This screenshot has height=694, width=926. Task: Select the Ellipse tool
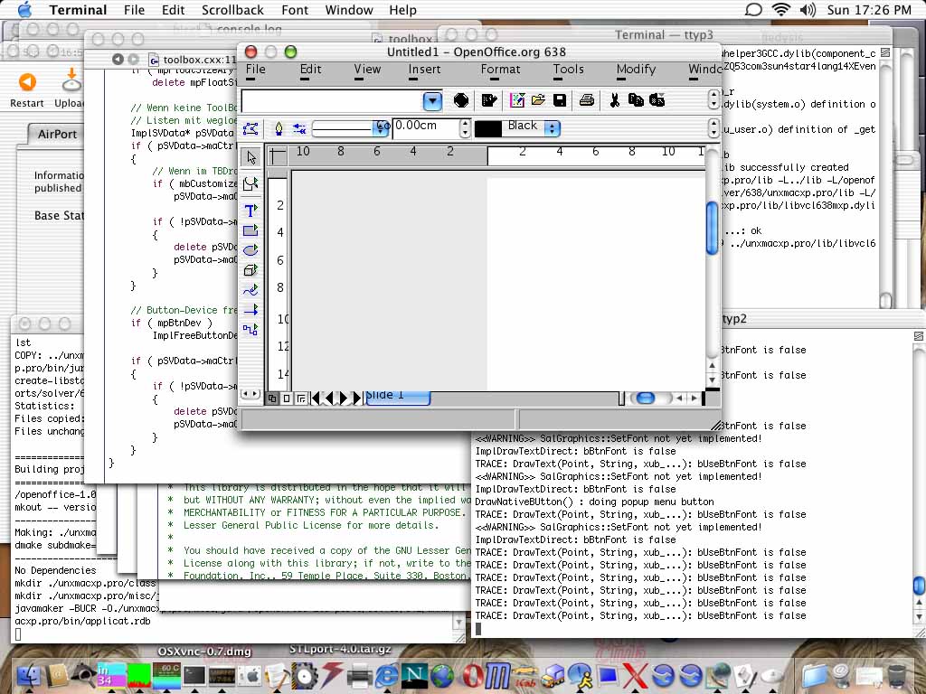click(x=251, y=250)
